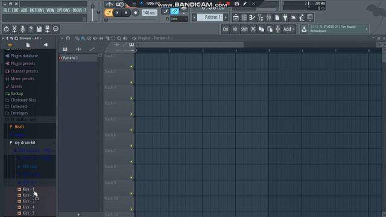This screenshot has height=217, width=386.
Task: Click the audio editor scissors icon
Action: (14, 29)
